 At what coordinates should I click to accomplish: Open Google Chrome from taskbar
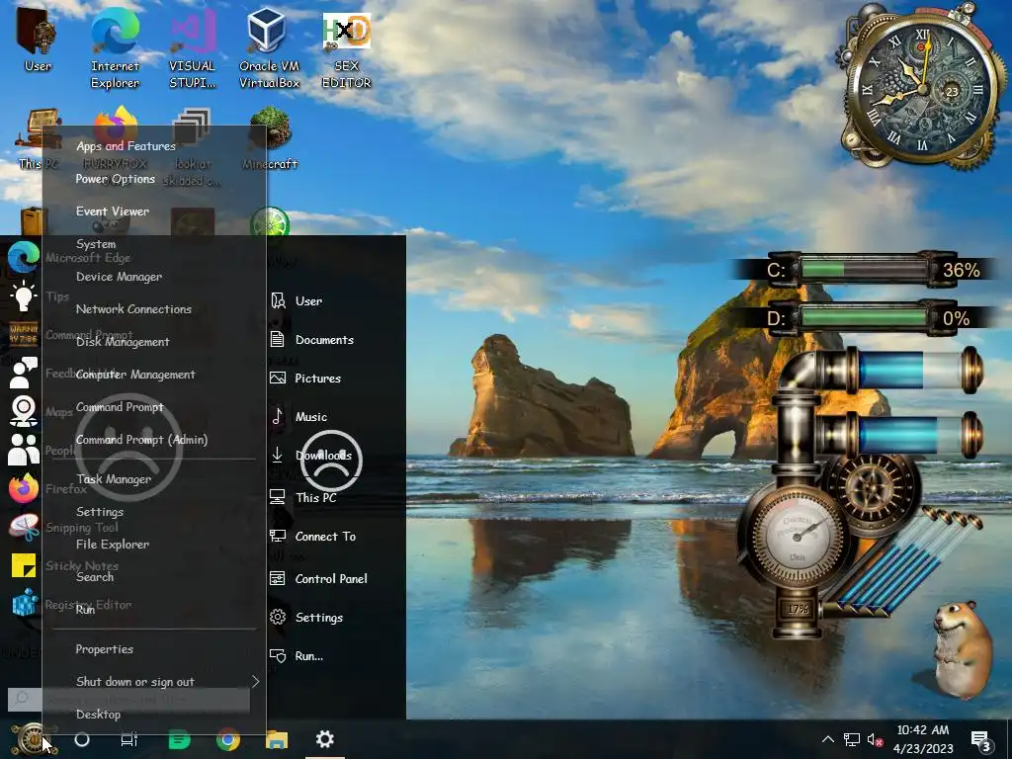[228, 739]
